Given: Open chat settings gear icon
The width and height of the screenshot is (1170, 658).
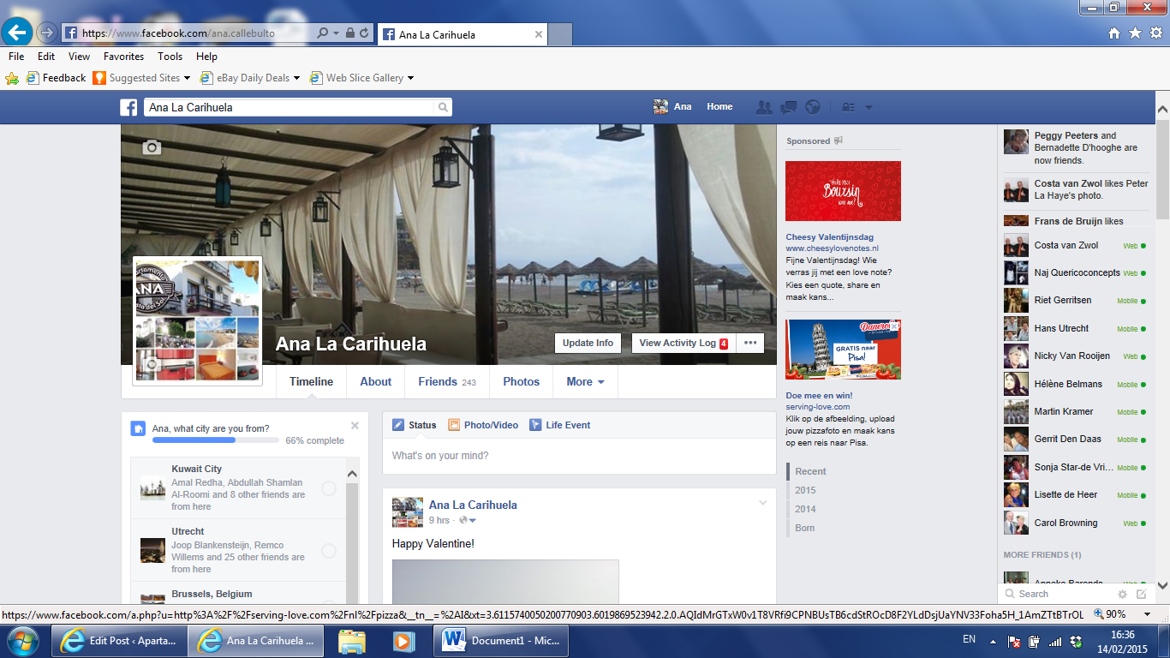Looking at the screenshot, I should [1122, 594].
